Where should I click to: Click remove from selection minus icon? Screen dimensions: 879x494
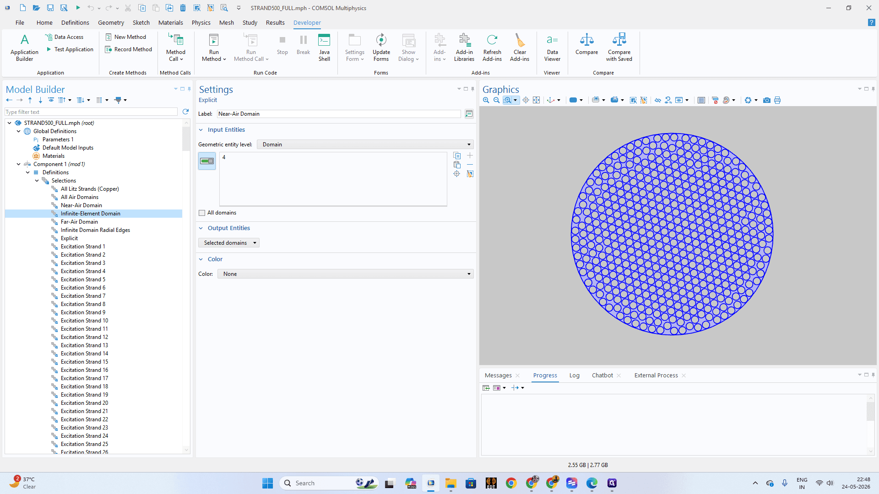470,165
